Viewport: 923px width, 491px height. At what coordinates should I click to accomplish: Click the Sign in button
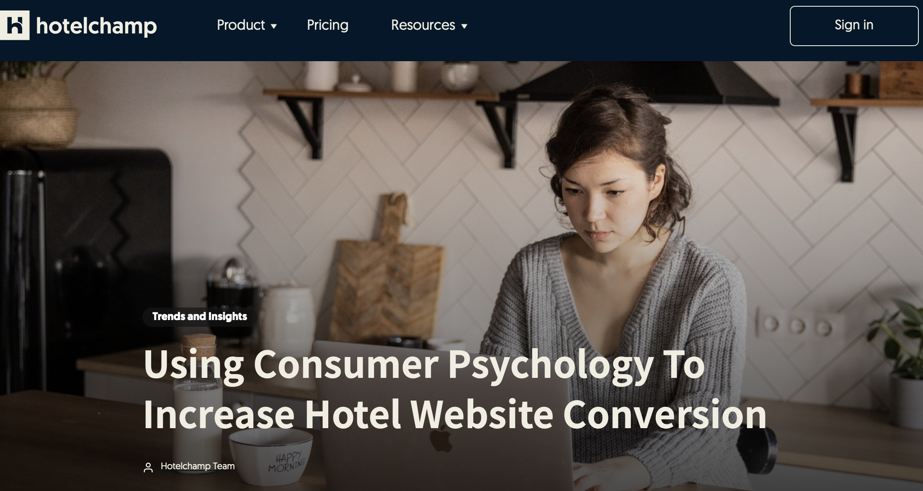tap(854, 26)
